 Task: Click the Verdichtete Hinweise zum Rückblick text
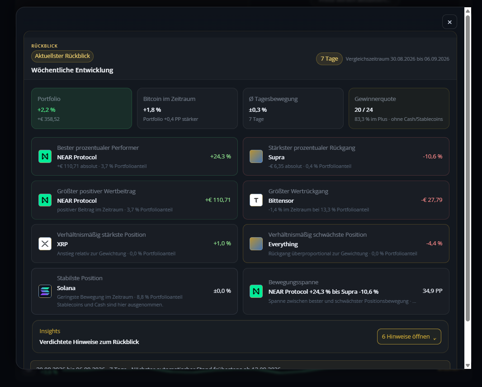pos(89,342)
